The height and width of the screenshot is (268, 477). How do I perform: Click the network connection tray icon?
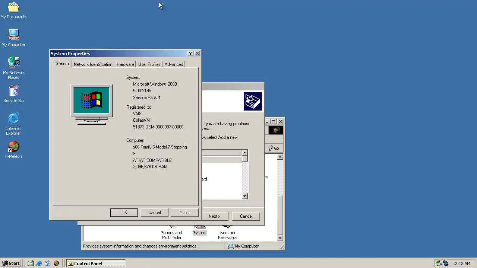pyautogui.click(x=439, y=263)
